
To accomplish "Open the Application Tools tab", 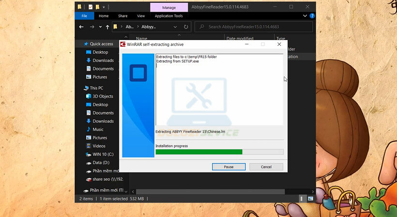I will tap(168, 16).
